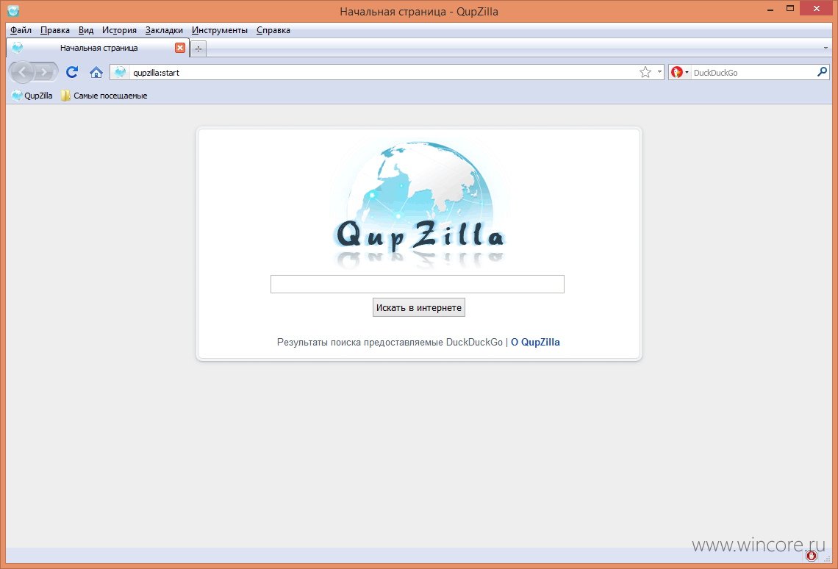The width and height of the screenshot is (838, 569).
Task: Expand the address bar history dropdown arrow
Action: pyautogui.click(x=659, y=72)
